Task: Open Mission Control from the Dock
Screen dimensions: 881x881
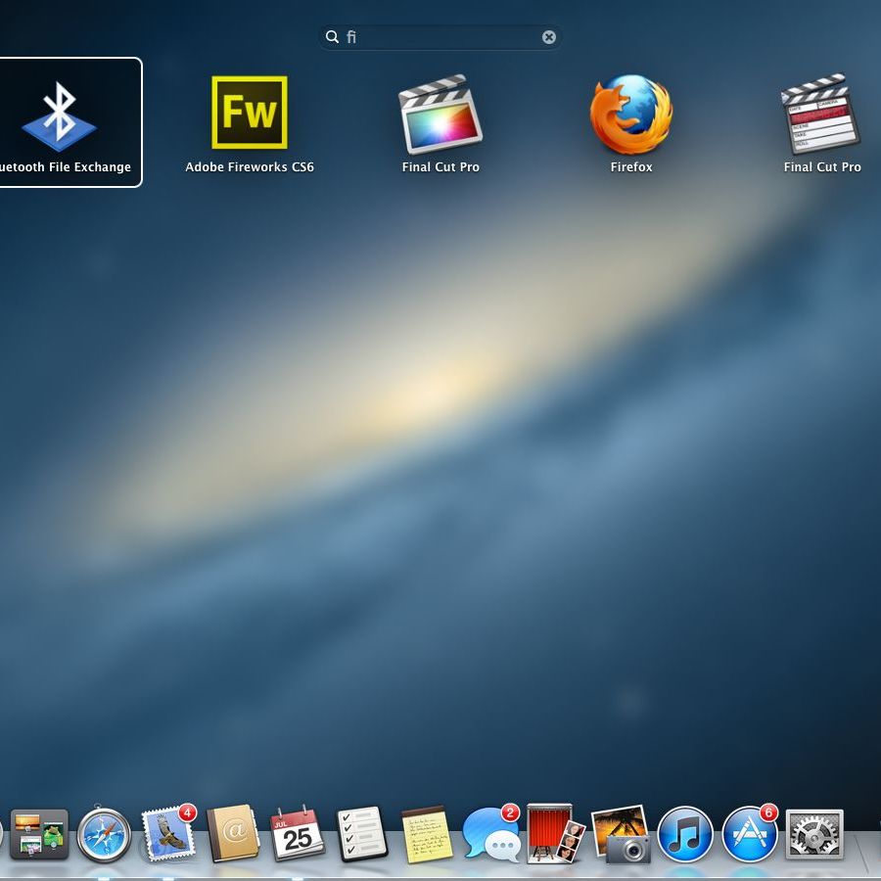Action: 39,834
